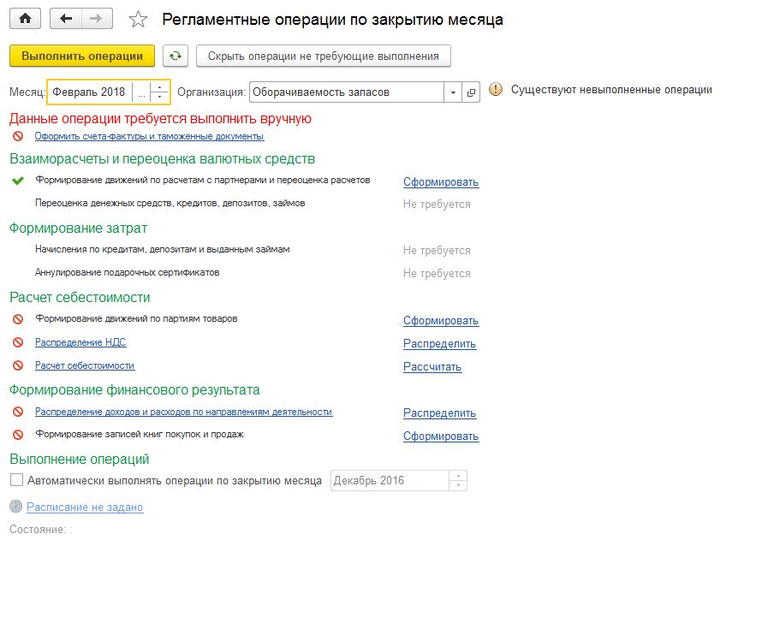Open month picker with ellipsis button
The height and width of the screenshot is (635, 768).
click(141, 92)
